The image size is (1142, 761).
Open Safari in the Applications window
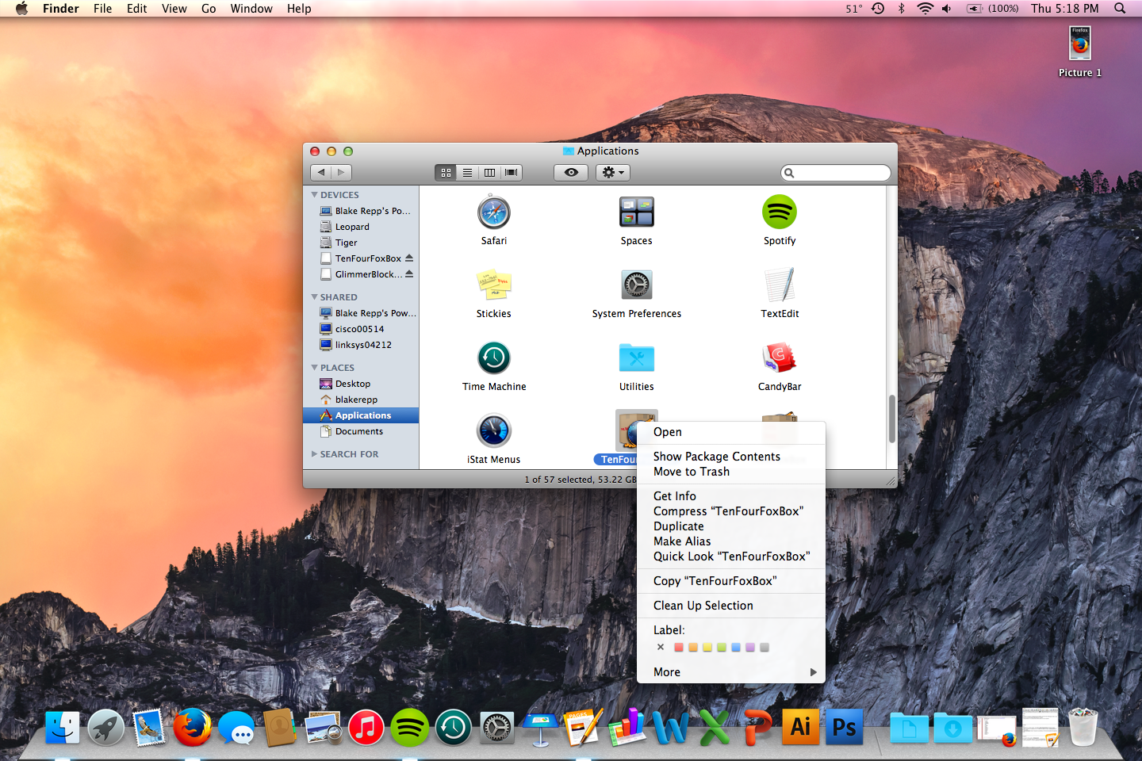coord(493,212)
